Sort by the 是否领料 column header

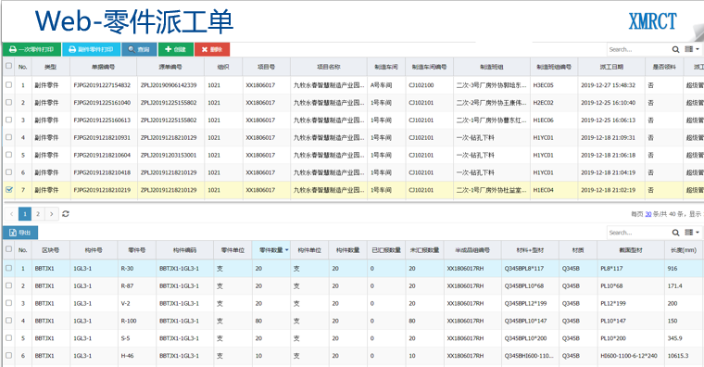coord(664,67)
